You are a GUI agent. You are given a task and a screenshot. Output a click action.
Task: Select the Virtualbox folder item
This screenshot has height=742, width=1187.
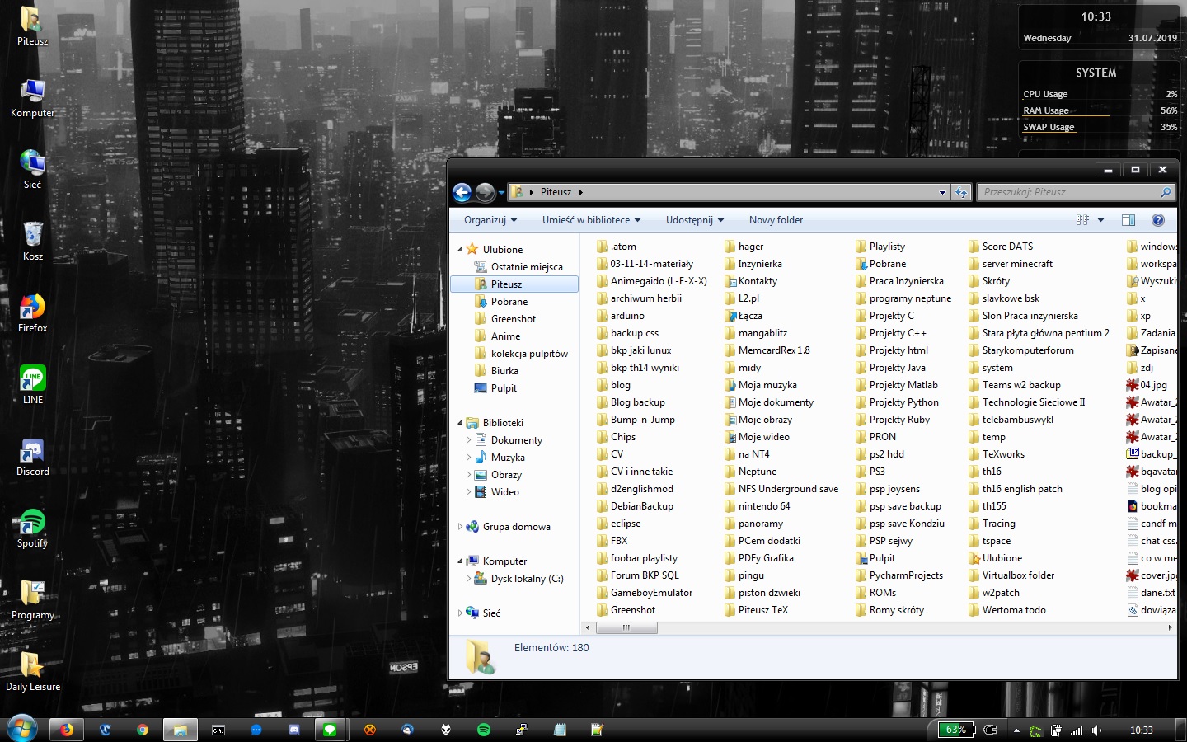[1011, 575]
